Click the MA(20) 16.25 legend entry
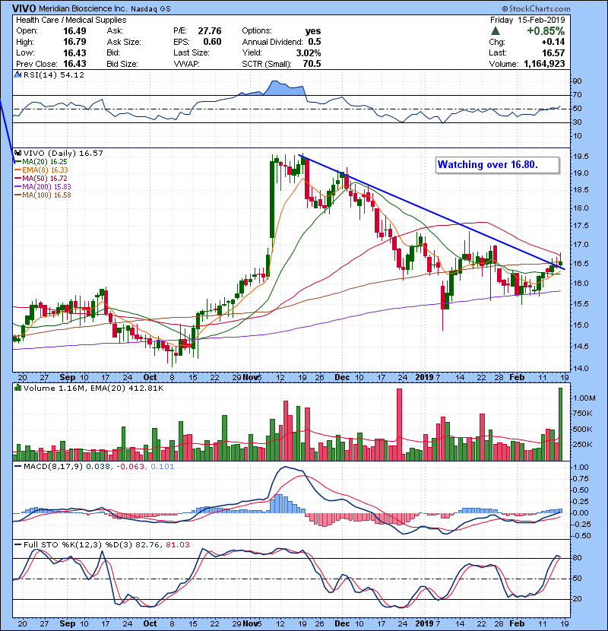The width and height of the screenshot is (608, 631). point(40,161)
